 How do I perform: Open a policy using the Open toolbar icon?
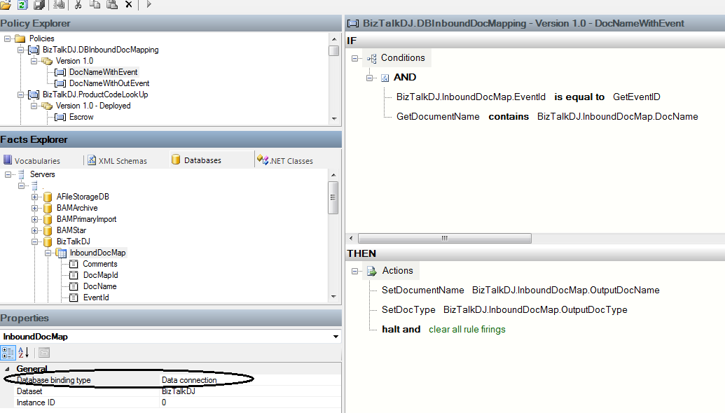click(x=6, y=5)
